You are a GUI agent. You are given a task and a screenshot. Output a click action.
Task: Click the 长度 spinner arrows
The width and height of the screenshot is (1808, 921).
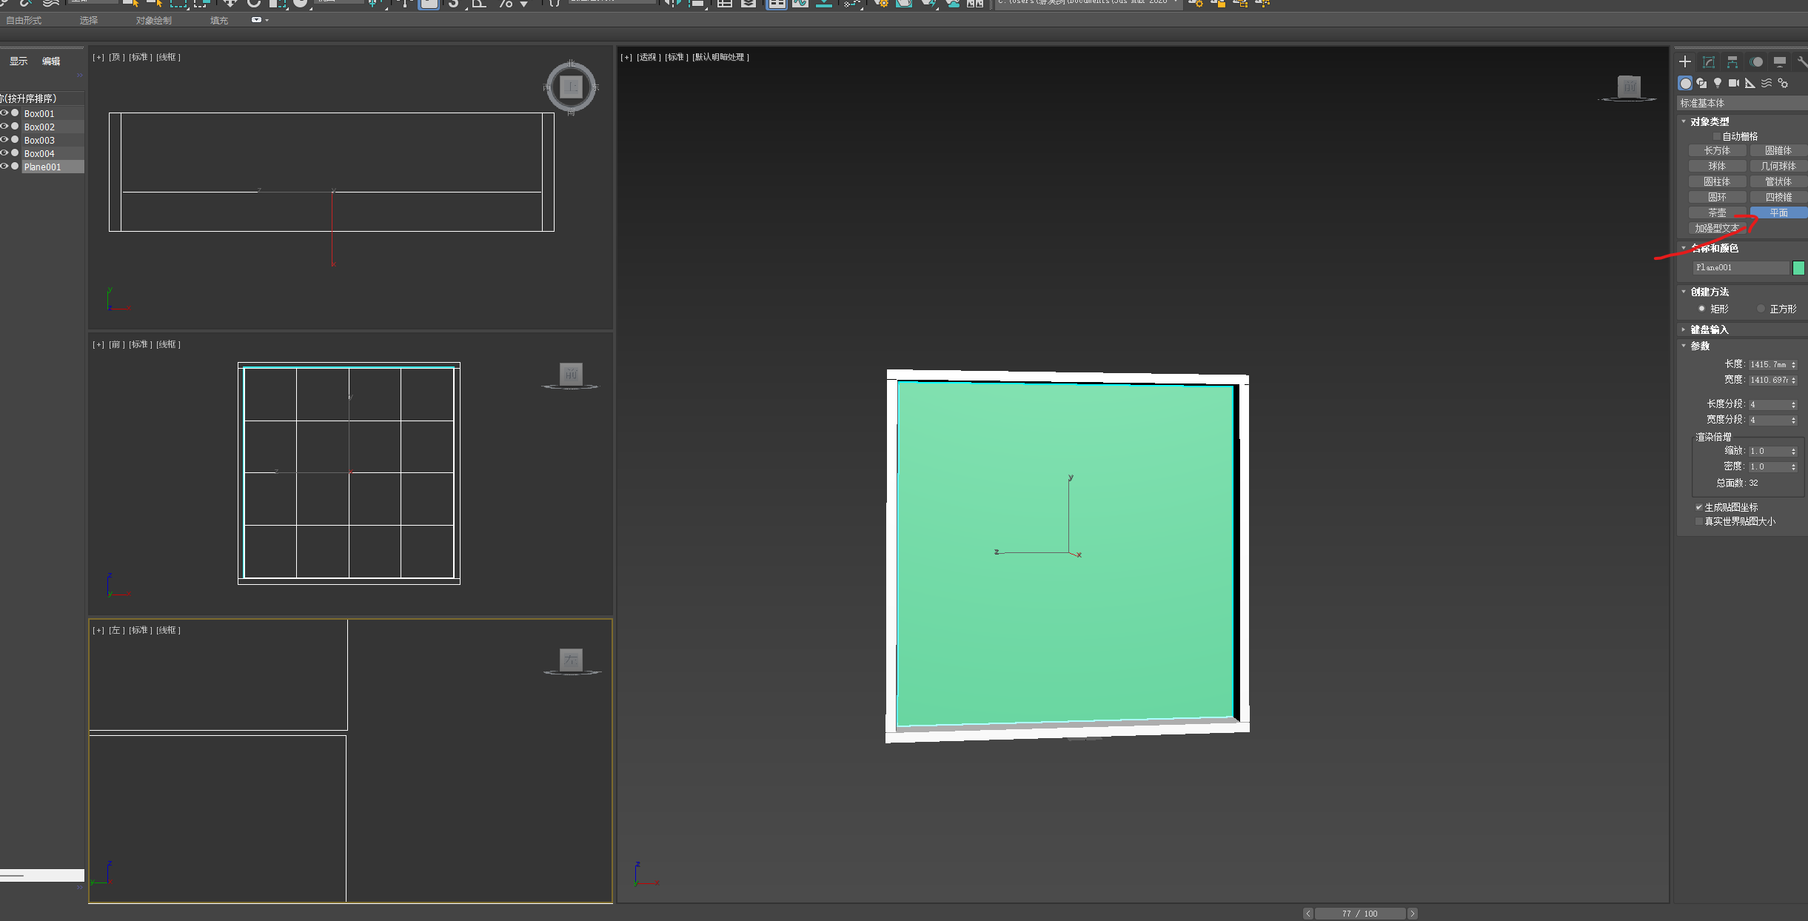pyautogui.click(x=1794, y=364)
